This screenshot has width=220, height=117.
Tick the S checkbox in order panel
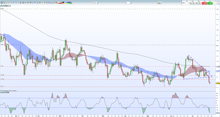pyautogui.click(x=214, y=2)
